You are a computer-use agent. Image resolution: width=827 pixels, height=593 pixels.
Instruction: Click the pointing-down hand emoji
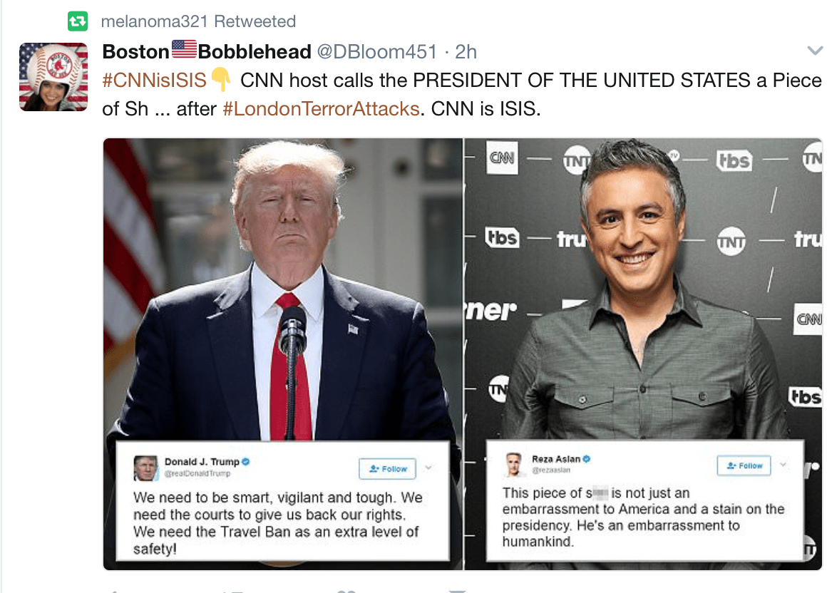221,79
